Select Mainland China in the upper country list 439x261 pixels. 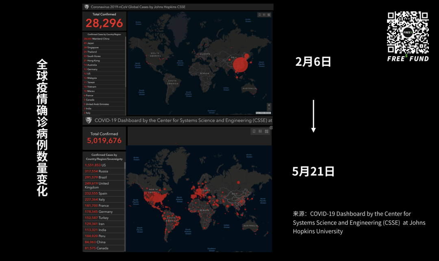click(x=97, y=39)
